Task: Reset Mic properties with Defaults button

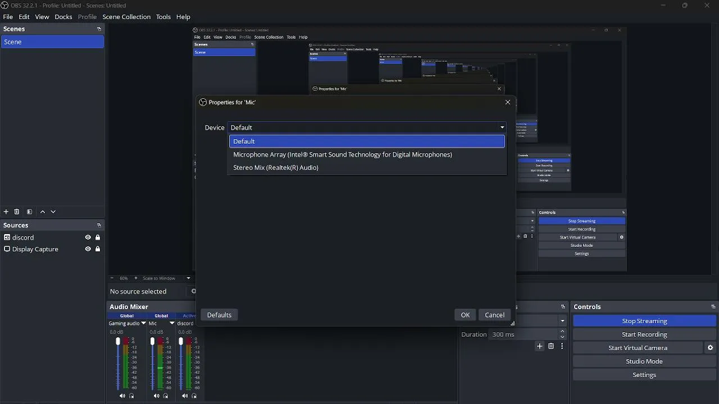Action: pos(219,315)
